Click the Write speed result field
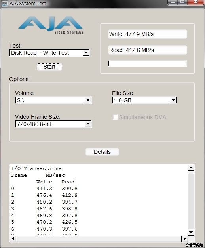 148,34
